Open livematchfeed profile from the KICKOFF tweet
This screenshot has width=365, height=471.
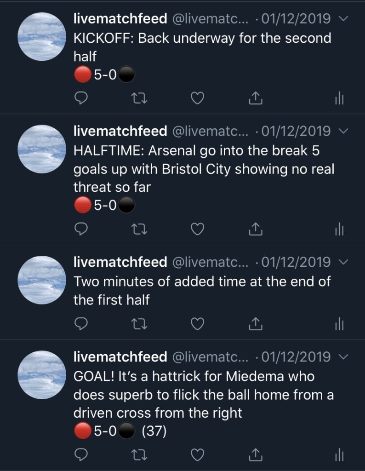(x=41, y=36)
